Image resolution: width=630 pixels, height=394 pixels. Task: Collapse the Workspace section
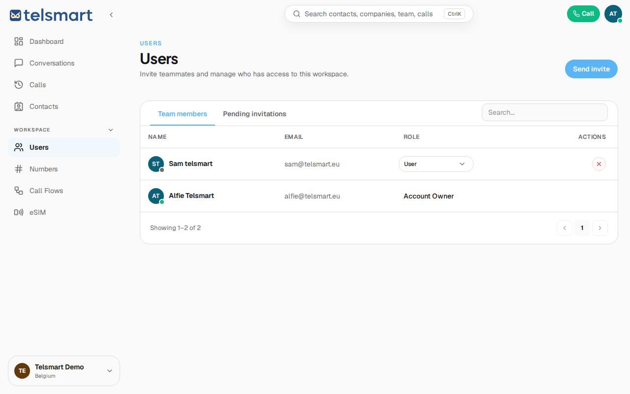tap(111, 130)
